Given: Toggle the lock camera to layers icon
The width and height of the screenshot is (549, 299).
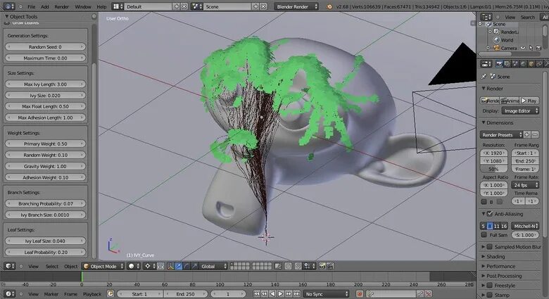Looking at the screenshot, I should (x=278, y=266).
